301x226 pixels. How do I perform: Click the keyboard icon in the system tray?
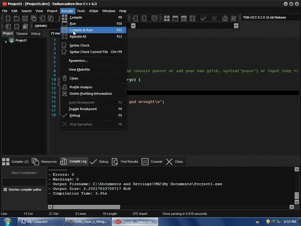tap(257, 222)
